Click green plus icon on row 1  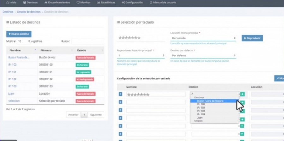242,94
